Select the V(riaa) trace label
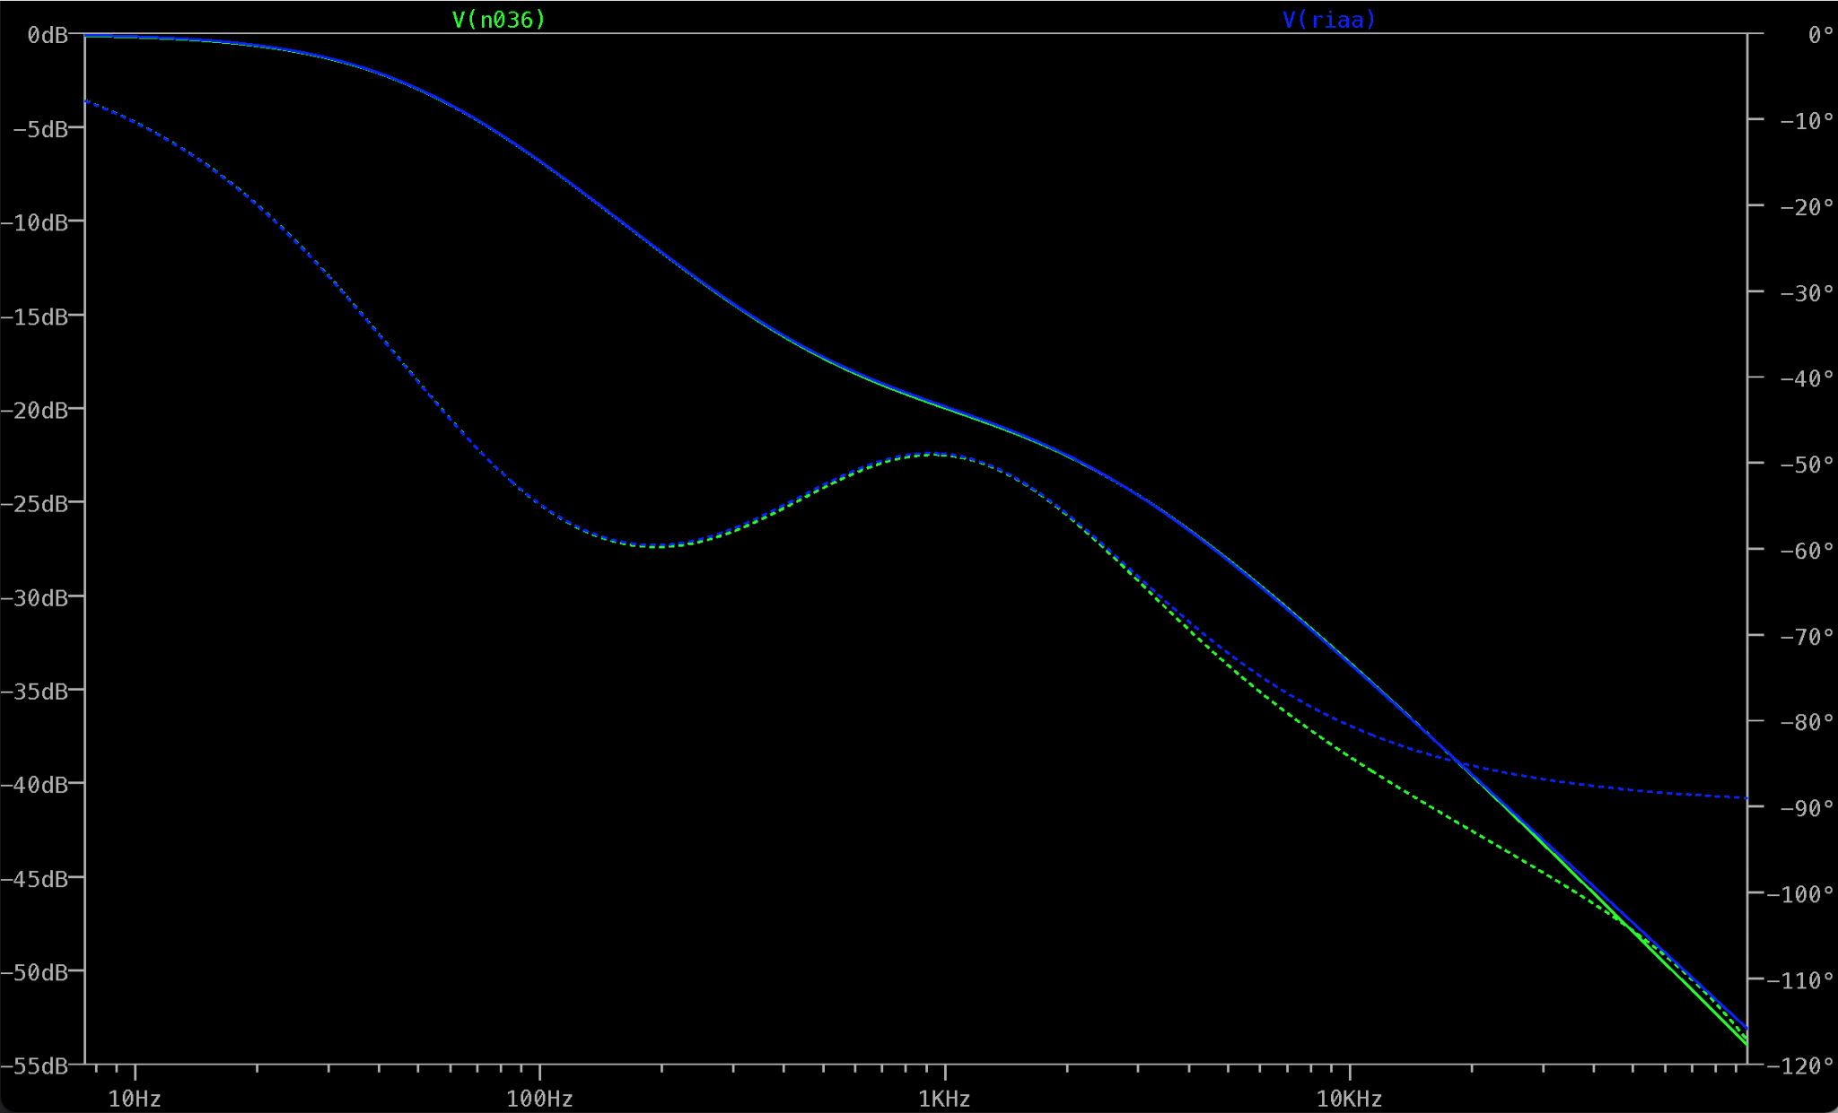Screen dimensions: 1838x1113 [x=1329, y=20]
